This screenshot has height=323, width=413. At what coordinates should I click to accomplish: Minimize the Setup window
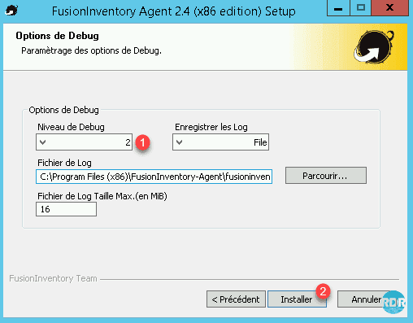[x=338, y=8]
